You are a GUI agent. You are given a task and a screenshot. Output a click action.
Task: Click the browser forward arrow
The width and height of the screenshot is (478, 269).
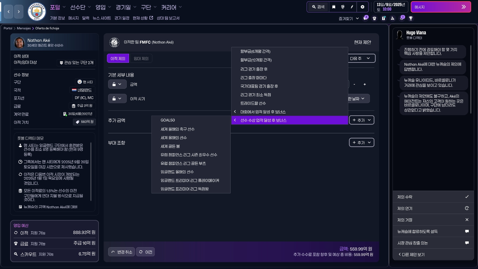point(19,12)
